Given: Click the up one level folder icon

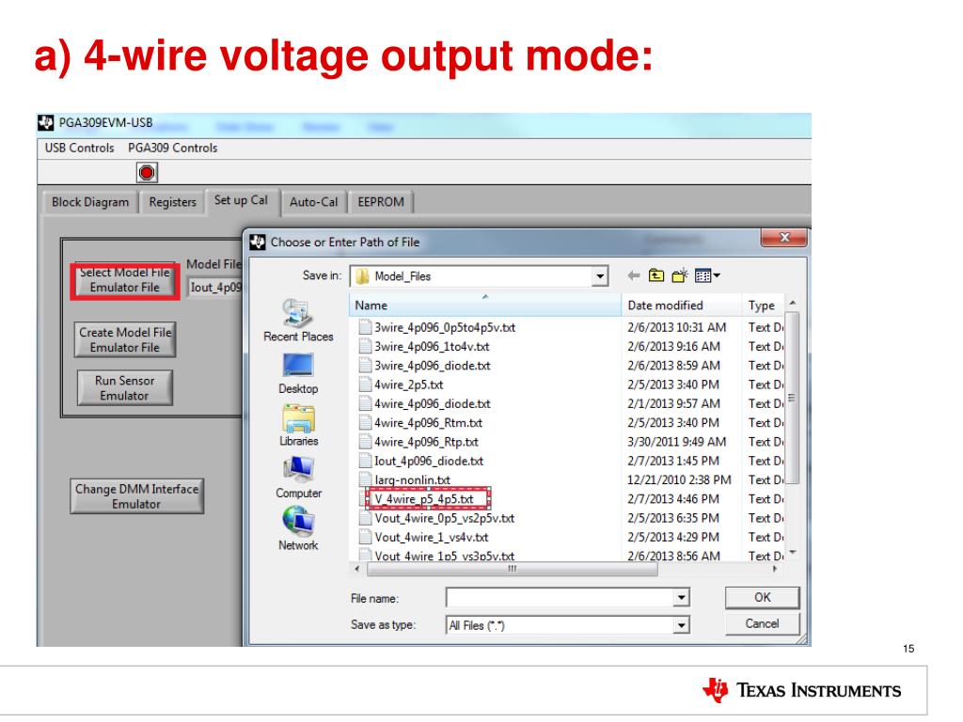Looking at the screenshot, I should click(x=655, y=275).
